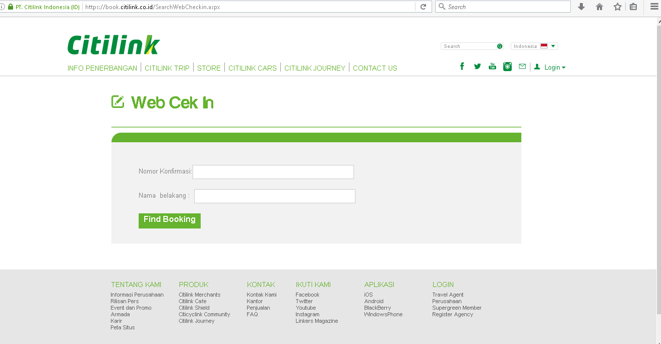The width and height of the screenshot is (661, 344).
Task: Open Citilink Journey footer link
Action: click(197, 321)
